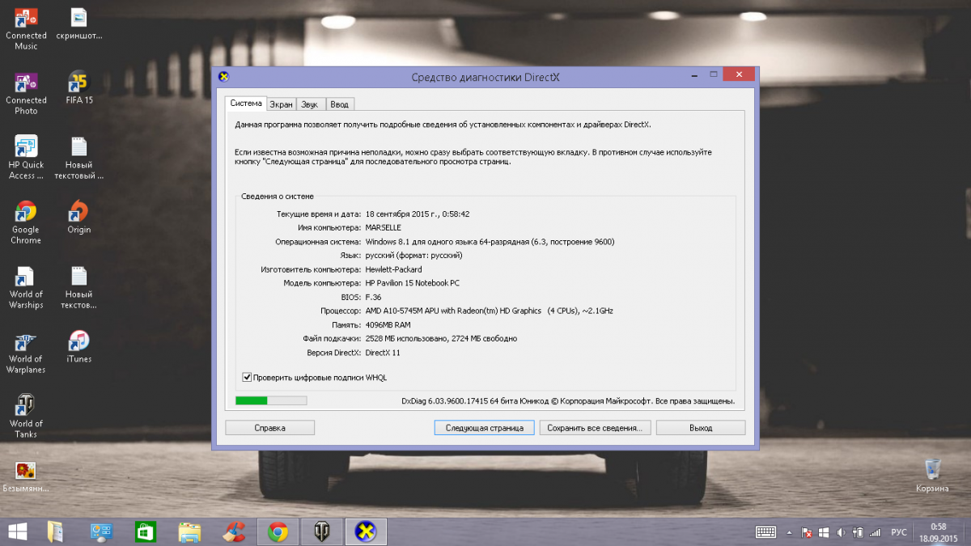Select the World of Tanks desktop icon
The height and width of the screenshot is (546, 971).
click(26, 416)
